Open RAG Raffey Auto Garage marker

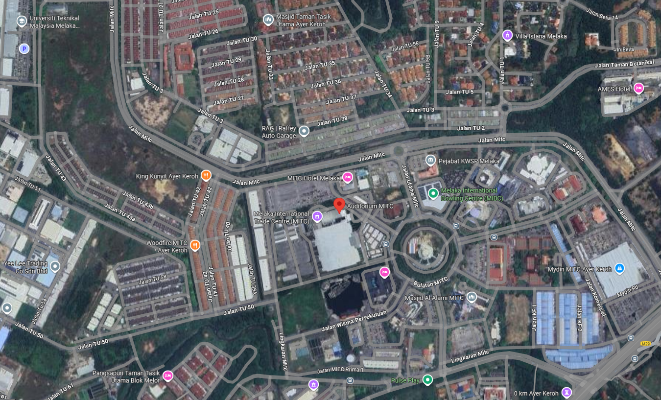coord(304,131)
